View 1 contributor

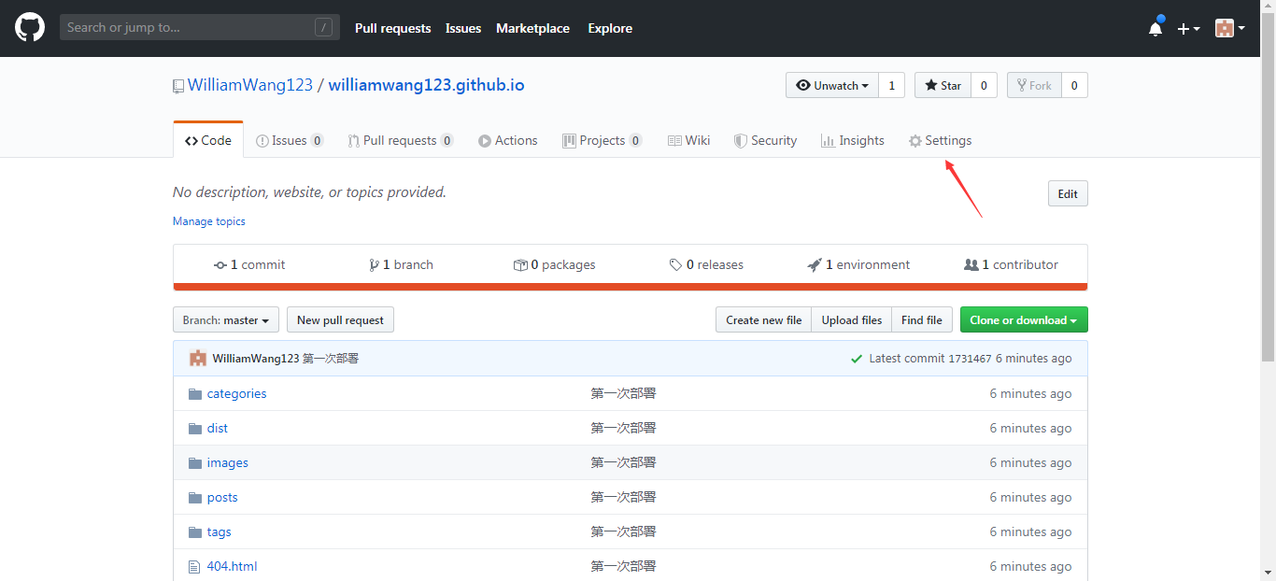(1011, 265)
